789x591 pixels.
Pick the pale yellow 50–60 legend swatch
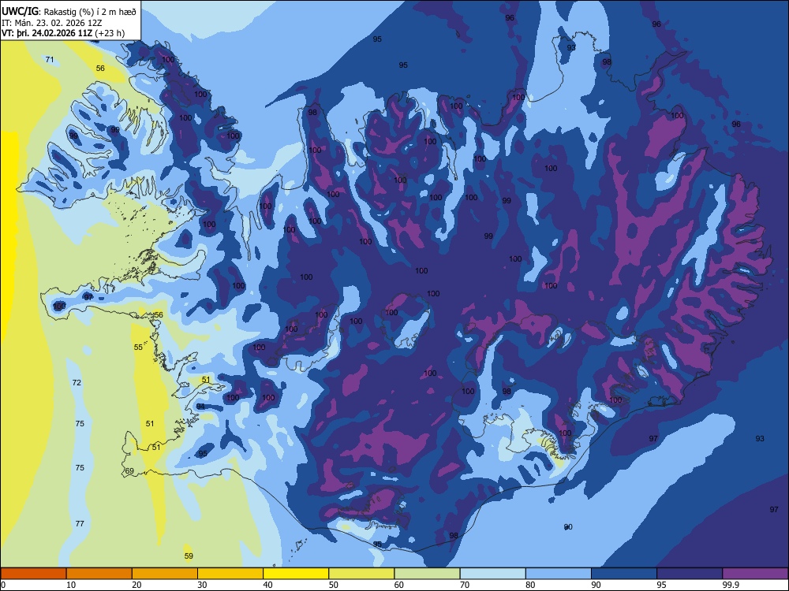pos(361,574)
